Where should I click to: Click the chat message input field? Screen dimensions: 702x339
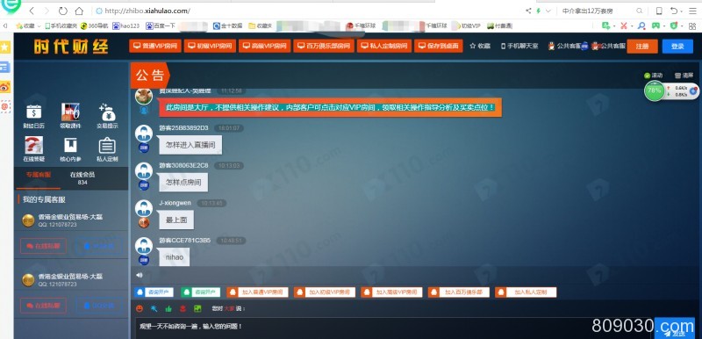[x=394, y=328]
